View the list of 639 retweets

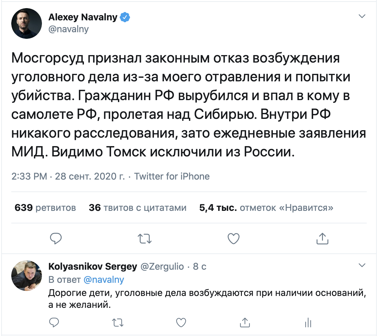(x=45, y=208)
